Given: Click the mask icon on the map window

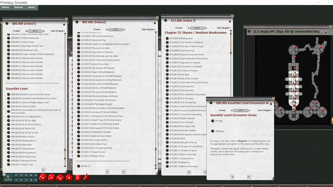Looking at the screenshot, I should [321, 31].
